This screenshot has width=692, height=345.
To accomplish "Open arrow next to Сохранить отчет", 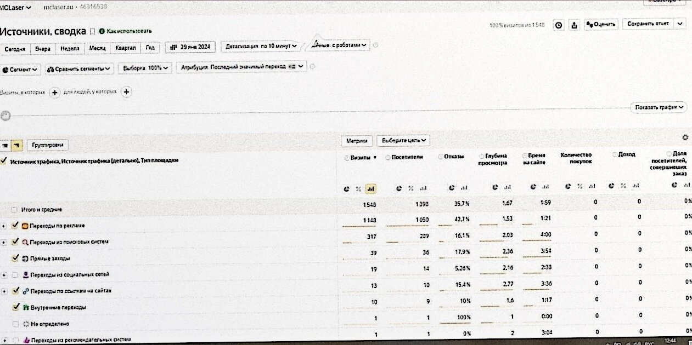I will 680,24.
